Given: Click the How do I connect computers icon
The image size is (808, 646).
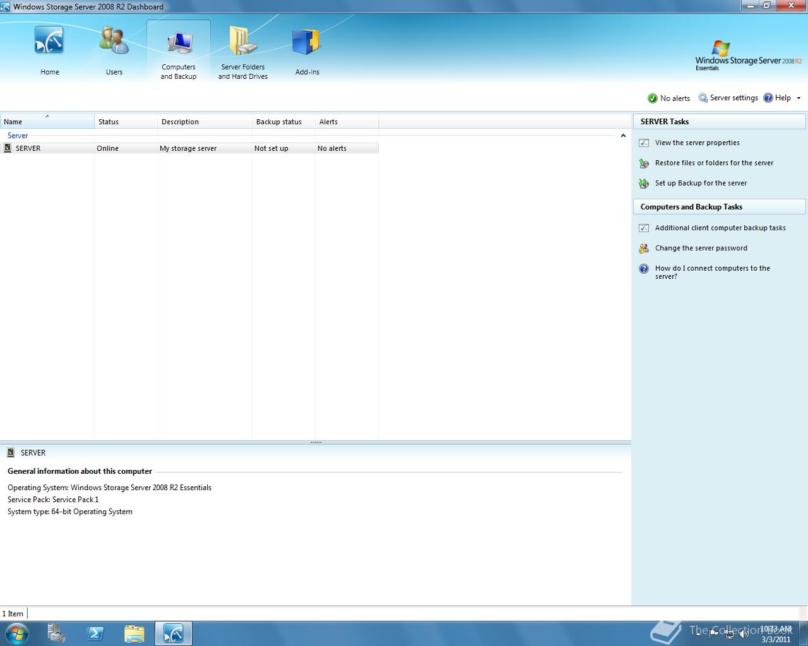Looking at the screenshot, I should click(644, 269).
